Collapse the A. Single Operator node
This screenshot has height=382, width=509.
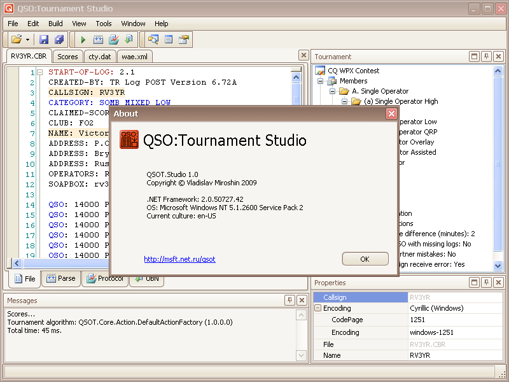[332, 91]
